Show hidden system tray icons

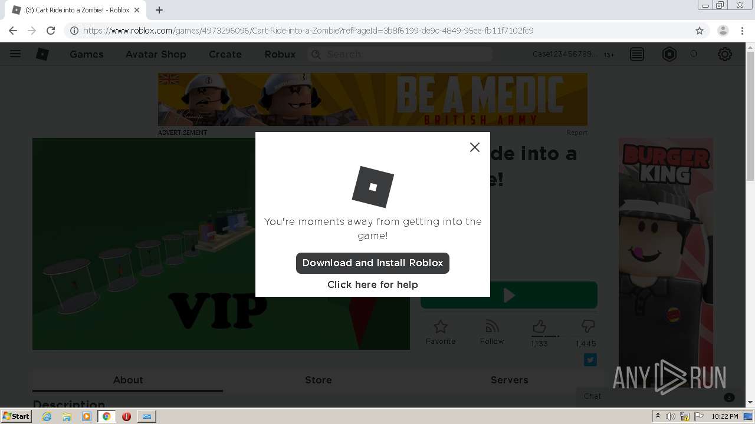pyautogui.click(x=658, y=416)
